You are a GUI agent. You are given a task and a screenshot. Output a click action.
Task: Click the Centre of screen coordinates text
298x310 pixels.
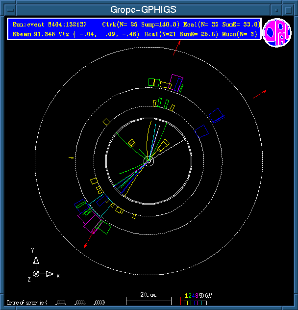coord(55,303)
